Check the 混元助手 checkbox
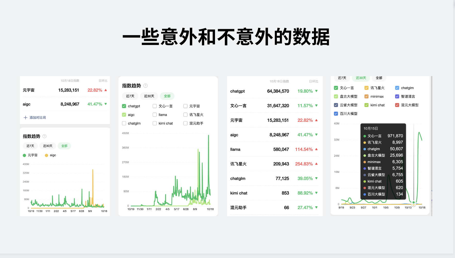 pyautogui.click(x=185, y=123)
